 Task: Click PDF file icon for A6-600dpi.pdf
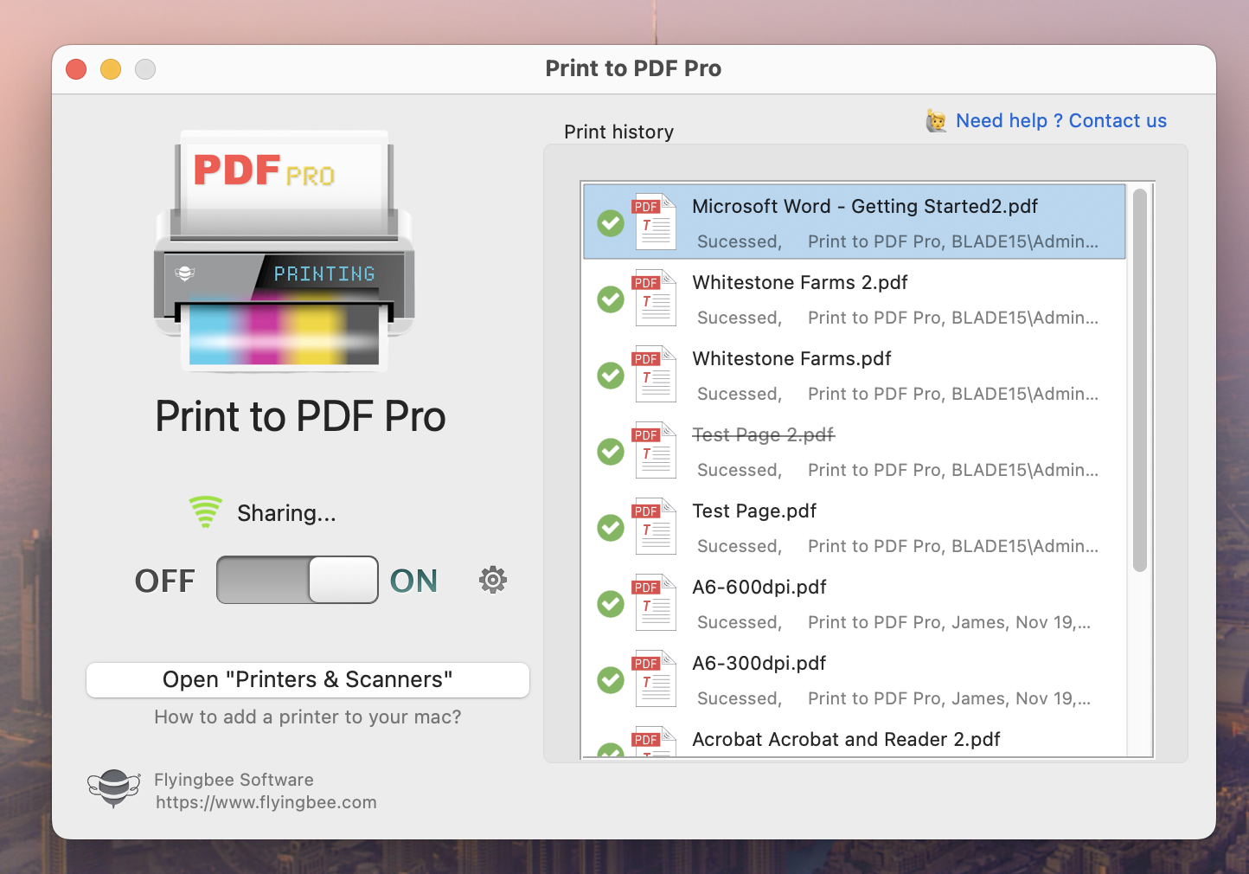click(654, 602)
